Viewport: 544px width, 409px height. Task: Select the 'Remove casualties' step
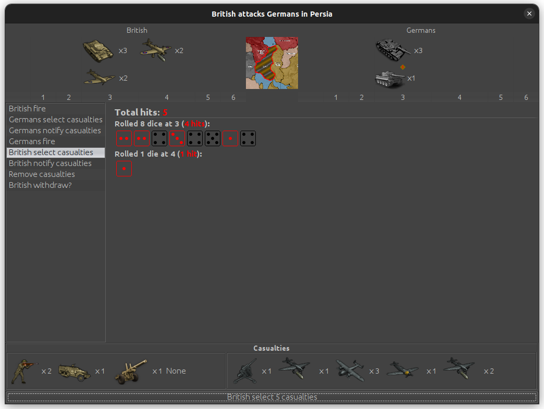click(56, 174)
